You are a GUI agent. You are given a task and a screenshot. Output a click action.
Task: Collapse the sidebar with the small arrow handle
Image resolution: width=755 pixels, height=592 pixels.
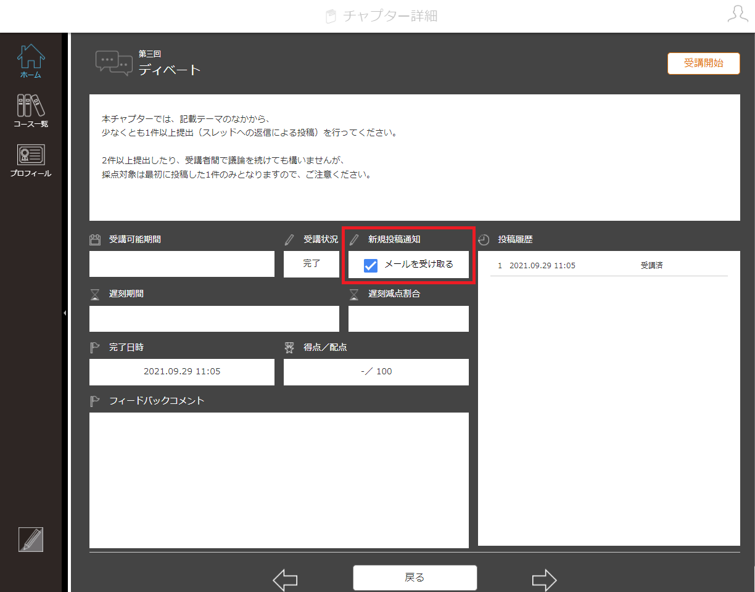(x=65, y=313)
